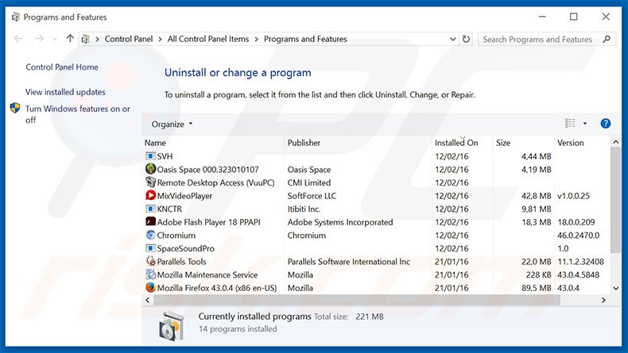Click vertical scrollbar up arrow
Viewport: 628px width, 353px height.
click(x=615, y=142)
